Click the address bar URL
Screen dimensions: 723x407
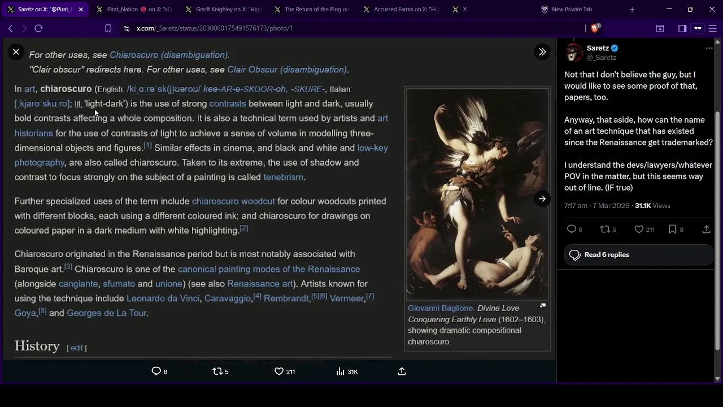[x=215, y=28]
